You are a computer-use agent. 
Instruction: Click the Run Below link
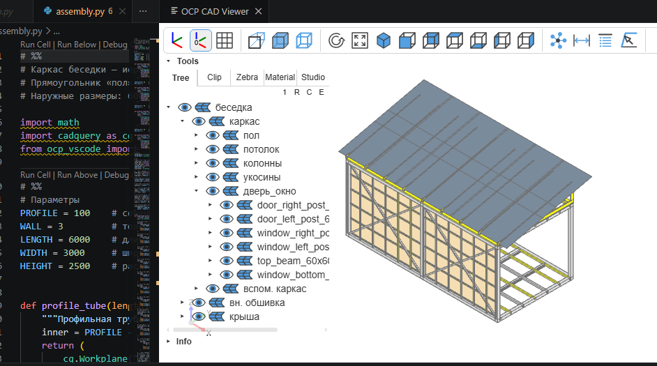click(x=76, y=45)
